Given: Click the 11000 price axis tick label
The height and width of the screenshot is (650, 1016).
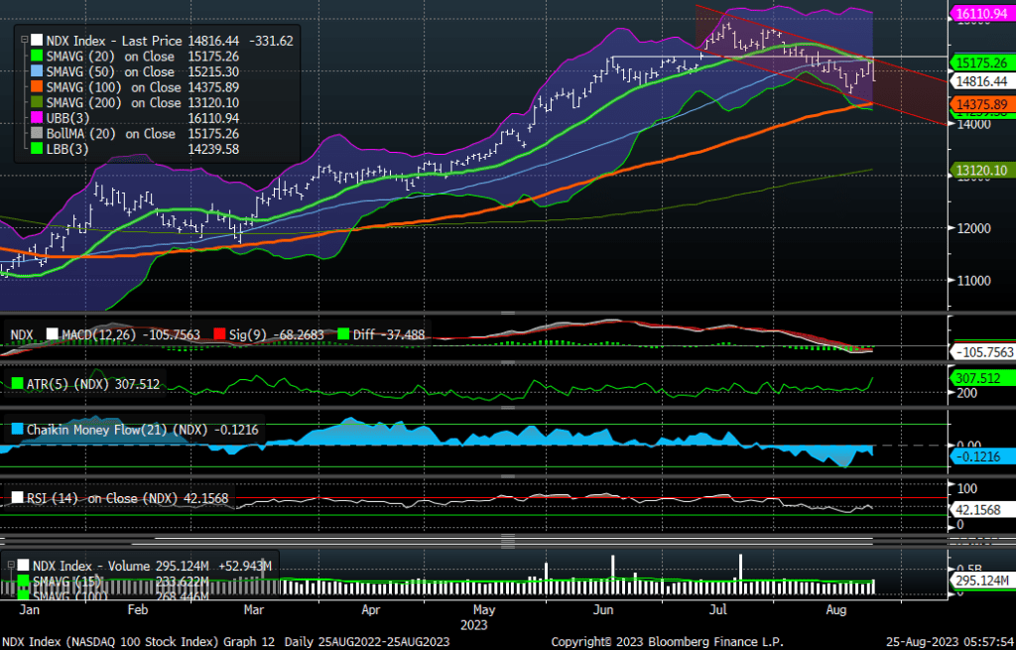Looking at the screenshot, I should click(x=974, y=281).
